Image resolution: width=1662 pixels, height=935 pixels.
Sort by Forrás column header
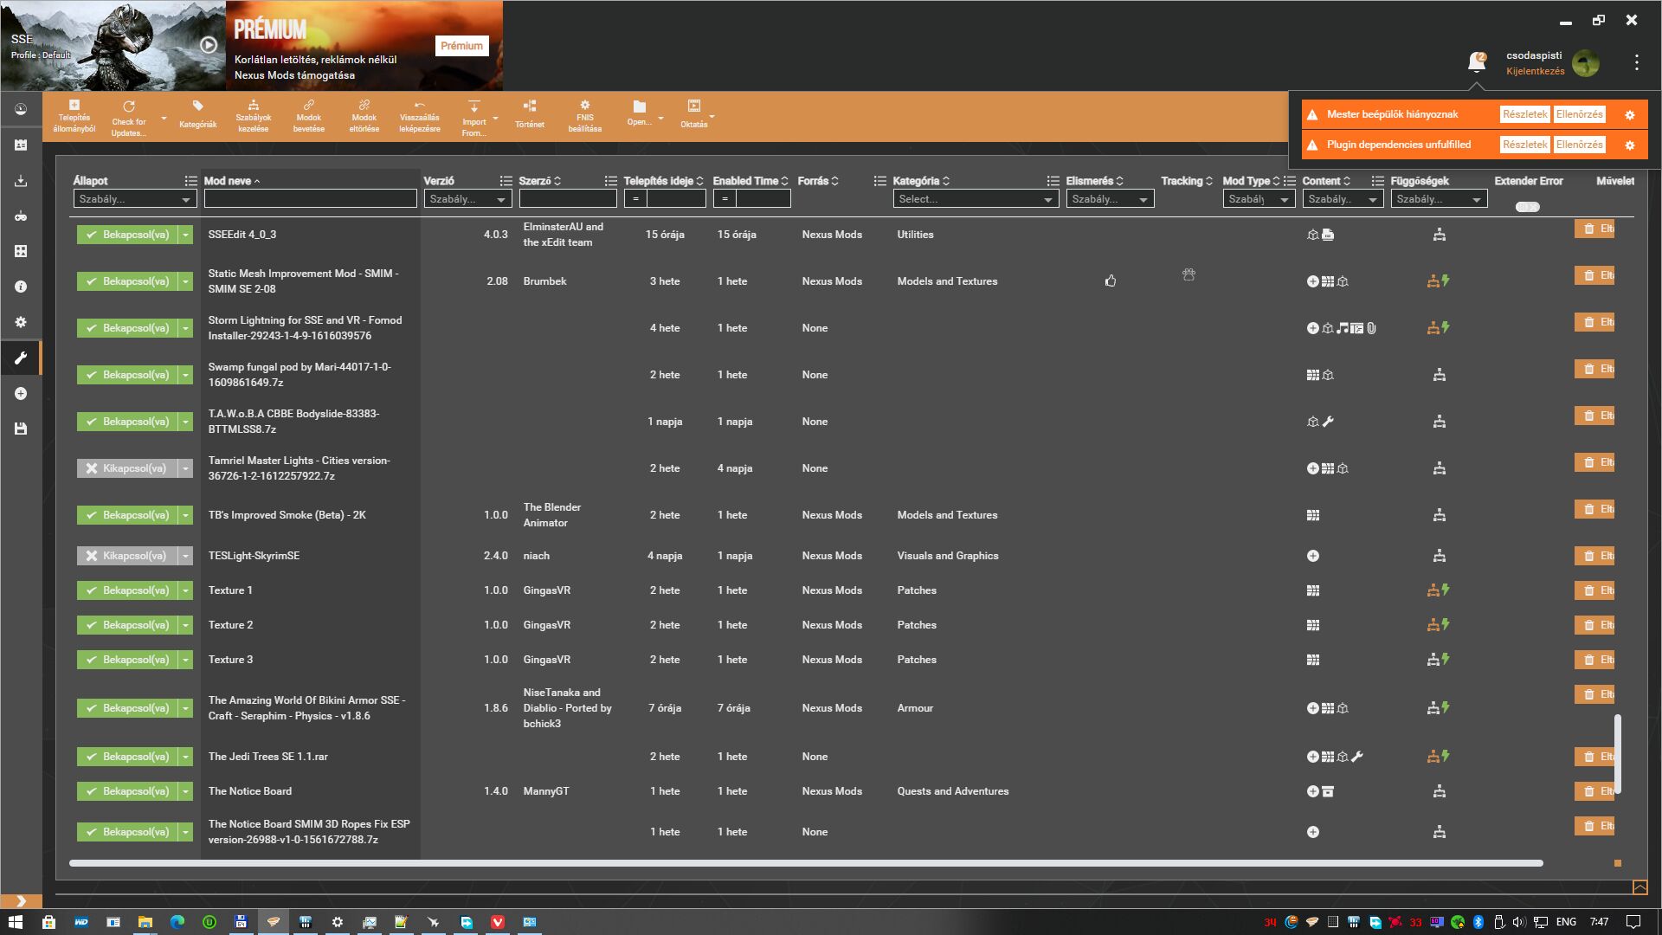tap(818, 181)
